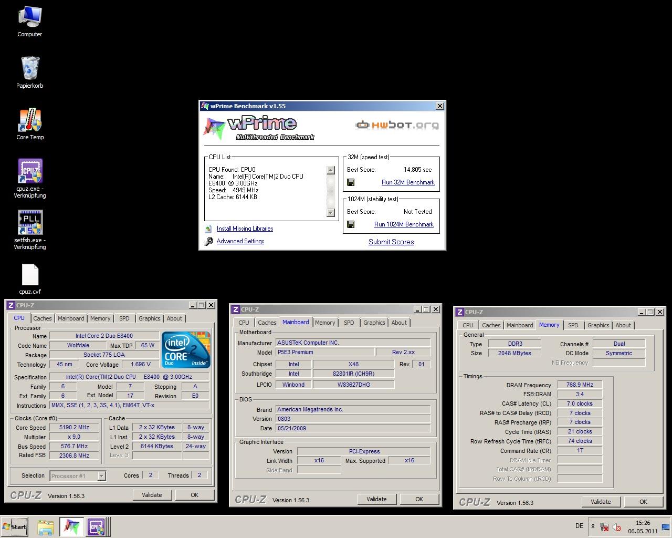
Task: Click the DE language indicator
Action: coord(579,526)
